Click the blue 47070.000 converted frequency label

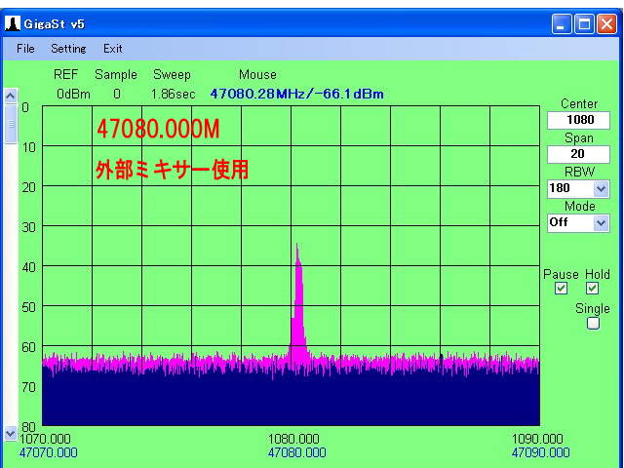click(x=48, y=452)
